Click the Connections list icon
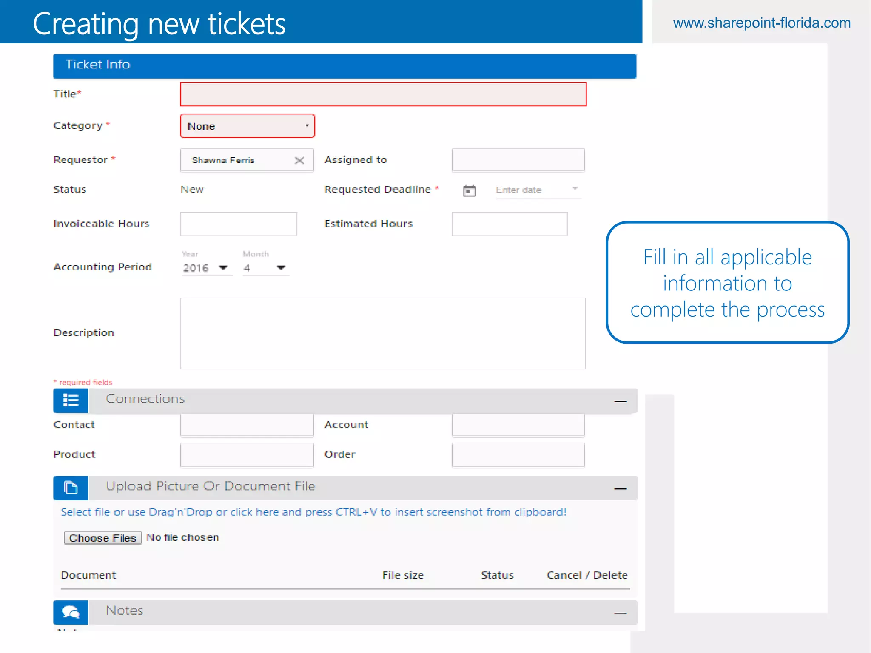 [x=71, y=400]
